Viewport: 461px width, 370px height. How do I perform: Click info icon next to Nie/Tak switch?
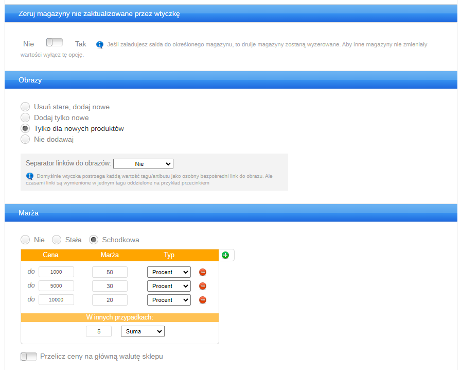pos(100,44)
